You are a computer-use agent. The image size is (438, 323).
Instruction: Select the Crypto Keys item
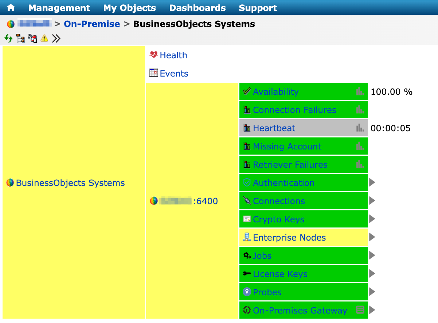(x=278, y=219)
